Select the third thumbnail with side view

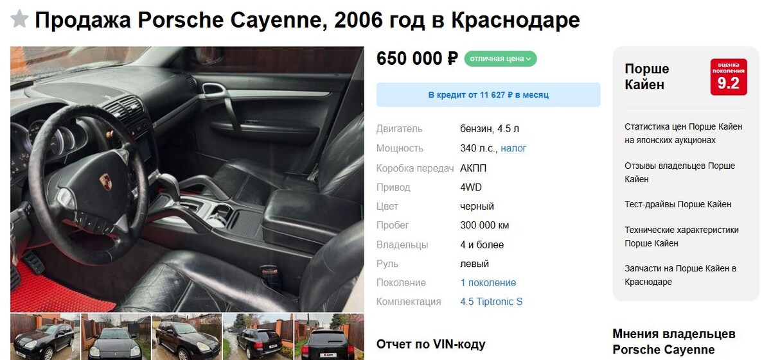click(x=187, y=337)
